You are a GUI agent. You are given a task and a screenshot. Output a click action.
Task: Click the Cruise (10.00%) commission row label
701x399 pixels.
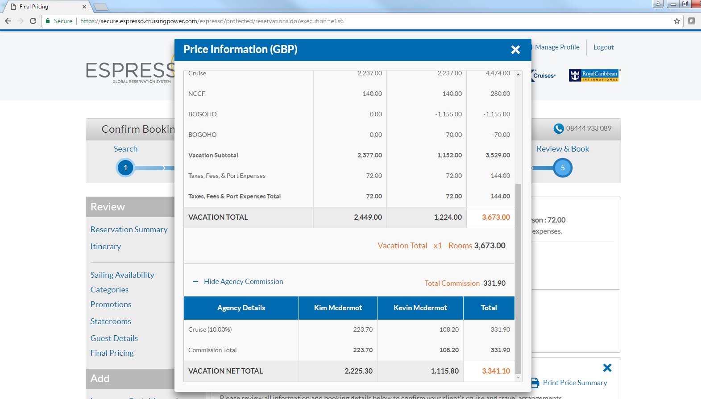click(210, 330)
